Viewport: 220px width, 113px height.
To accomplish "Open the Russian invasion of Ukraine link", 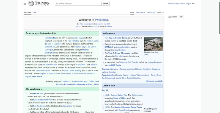I will coord(131,69).
